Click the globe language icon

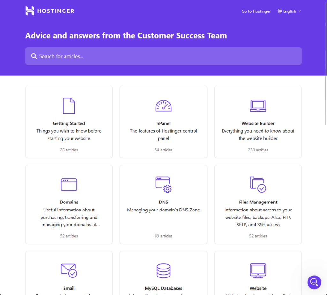pos(279,11)
